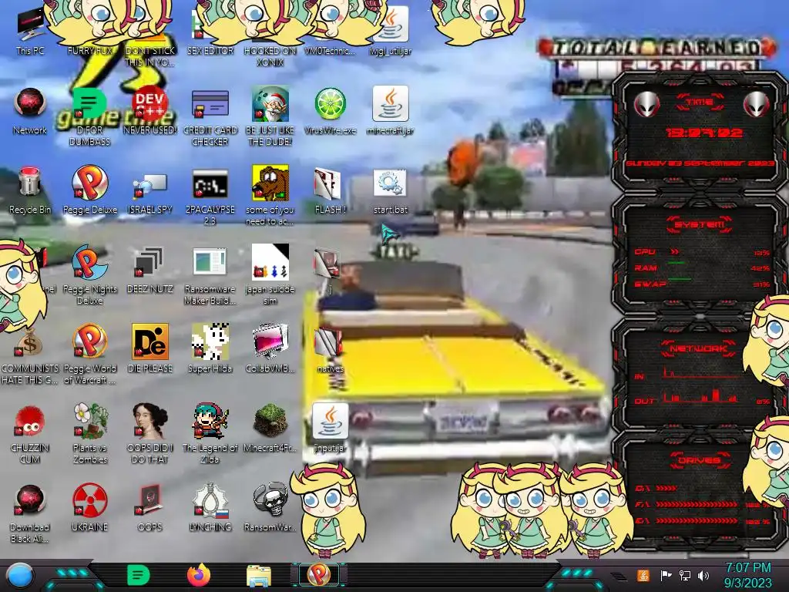Open the FLASH ! desktop icon
Image resolution: width=789 pixels, height=592 pixels.
[330, 191]
